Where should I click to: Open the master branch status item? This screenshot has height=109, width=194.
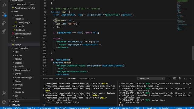[8, 108]
